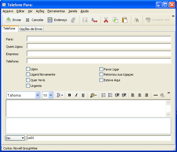
Task: Tick the Ligará Novamente checkbox
Action: 28,74
